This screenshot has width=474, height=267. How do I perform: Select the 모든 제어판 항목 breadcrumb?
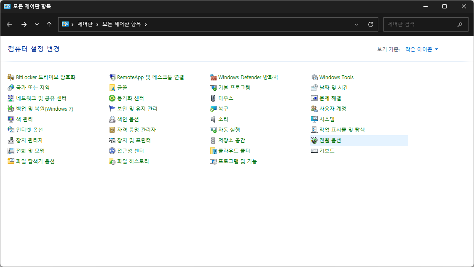(x=121, y=24)
